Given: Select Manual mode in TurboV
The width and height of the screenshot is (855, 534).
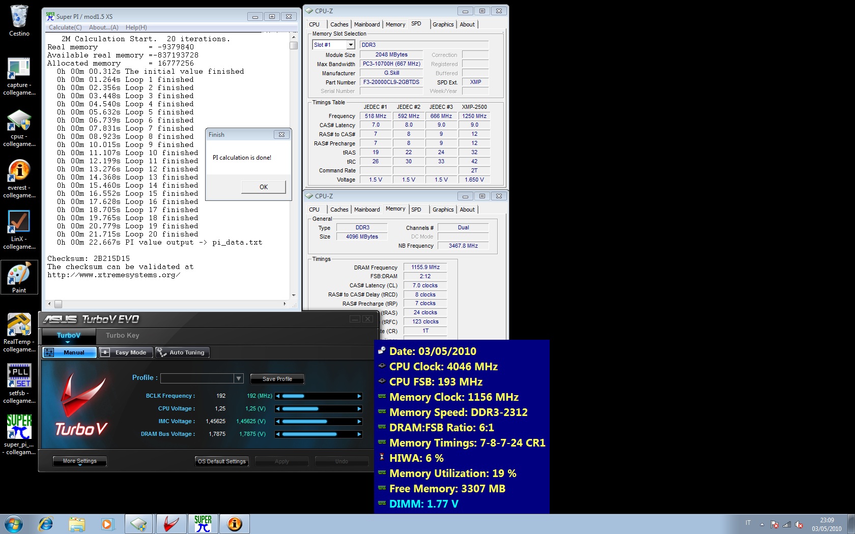Looking at the screenshot, I should pyautogui.click(x=69, y=352).
